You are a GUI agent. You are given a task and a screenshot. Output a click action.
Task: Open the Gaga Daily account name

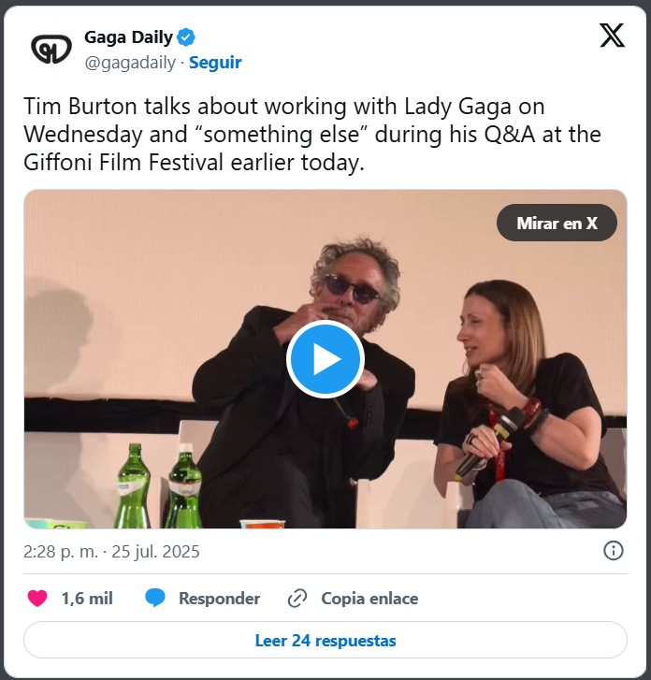pyautogui.click(x=128, y=37)
